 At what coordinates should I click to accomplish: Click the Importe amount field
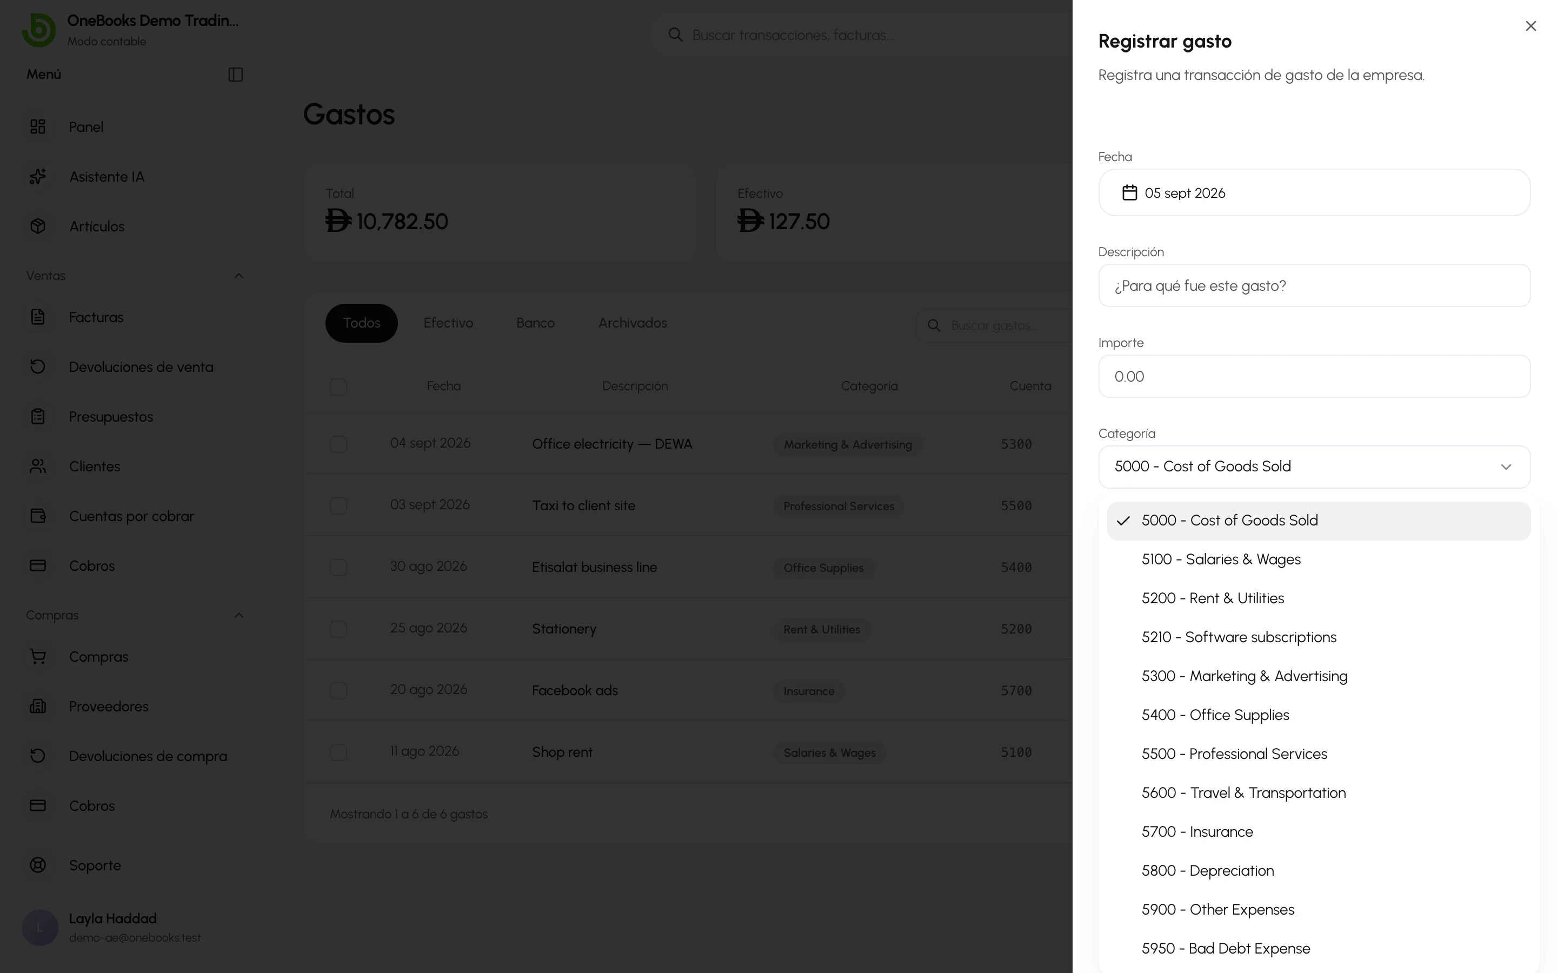coord(1314,376)
